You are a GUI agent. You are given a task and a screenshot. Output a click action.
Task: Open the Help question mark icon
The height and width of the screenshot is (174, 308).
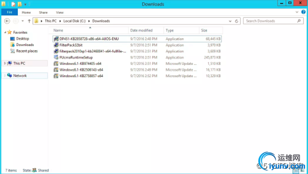click(303, 12)
